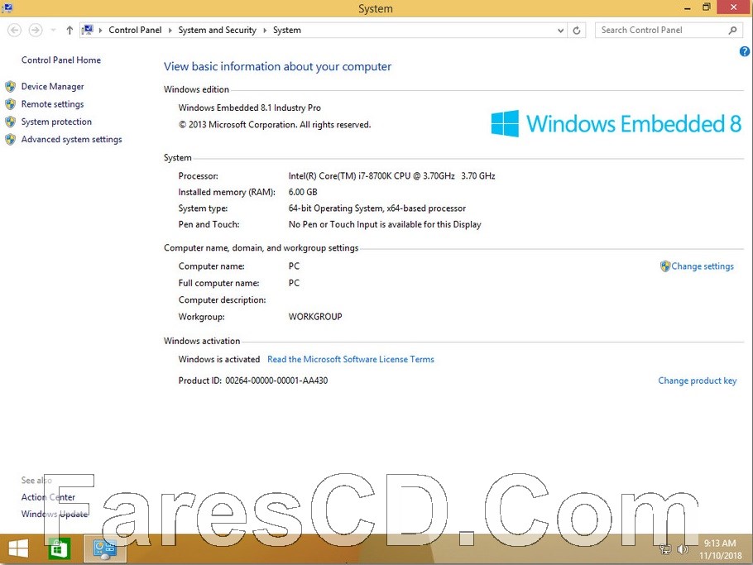Open Action Center under See also
The width and height of the screenshot is (753, 565).
[x=48, y=497]
